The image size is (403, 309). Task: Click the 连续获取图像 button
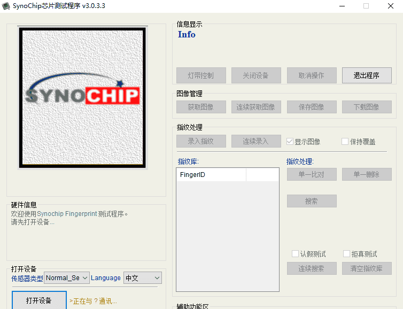256,107
